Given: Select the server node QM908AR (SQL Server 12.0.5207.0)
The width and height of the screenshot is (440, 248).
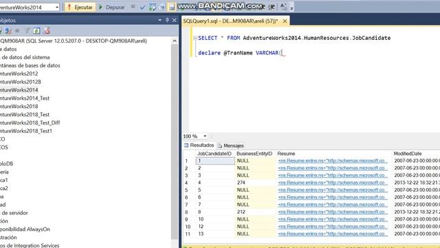Looking at the screenshot, I should 74,41.
